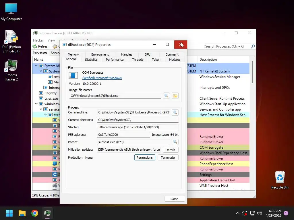Open File Explorer from the taskbar
294x220 pixels.
(22, 213)
